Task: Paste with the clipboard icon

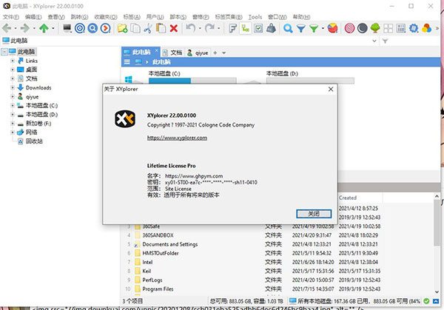Action: point(161,28)
